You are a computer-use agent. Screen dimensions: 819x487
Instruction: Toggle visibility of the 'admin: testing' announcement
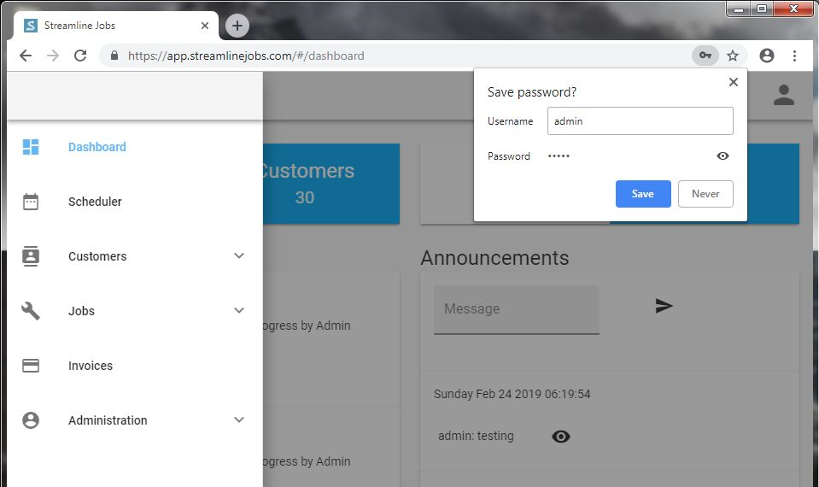[560, 437]
